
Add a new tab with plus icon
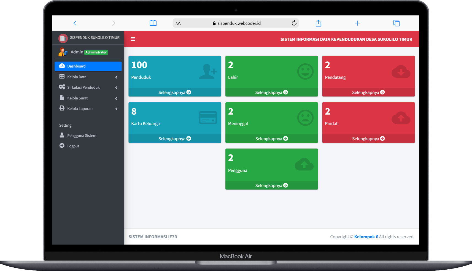click(357, 23)
